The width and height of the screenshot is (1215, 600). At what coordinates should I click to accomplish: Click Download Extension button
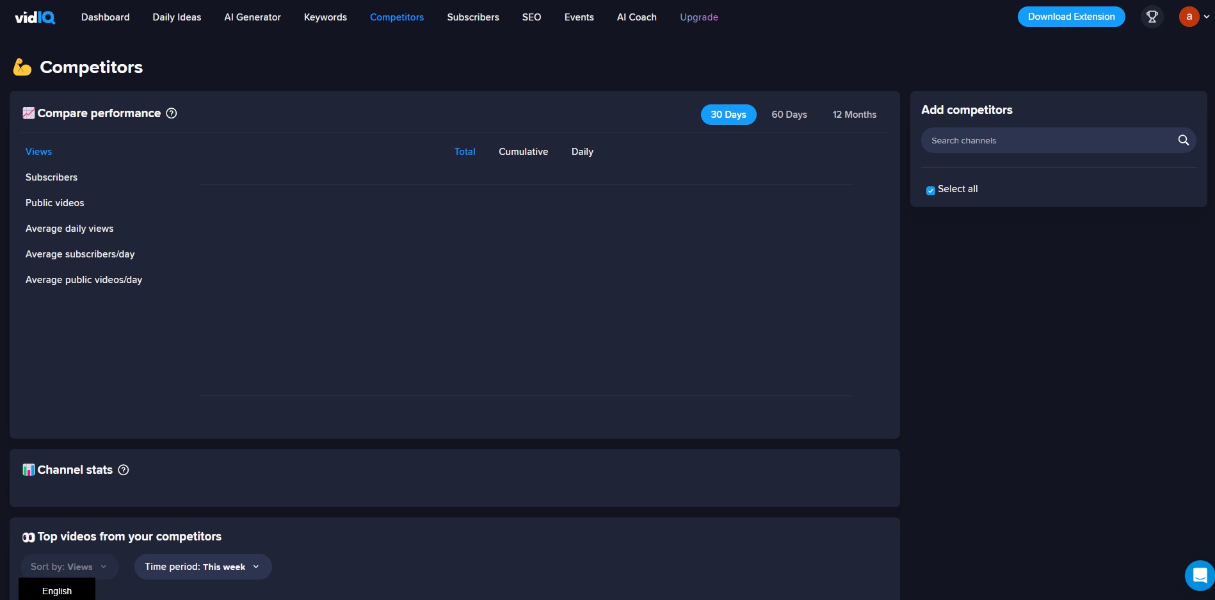point(1072,17)
